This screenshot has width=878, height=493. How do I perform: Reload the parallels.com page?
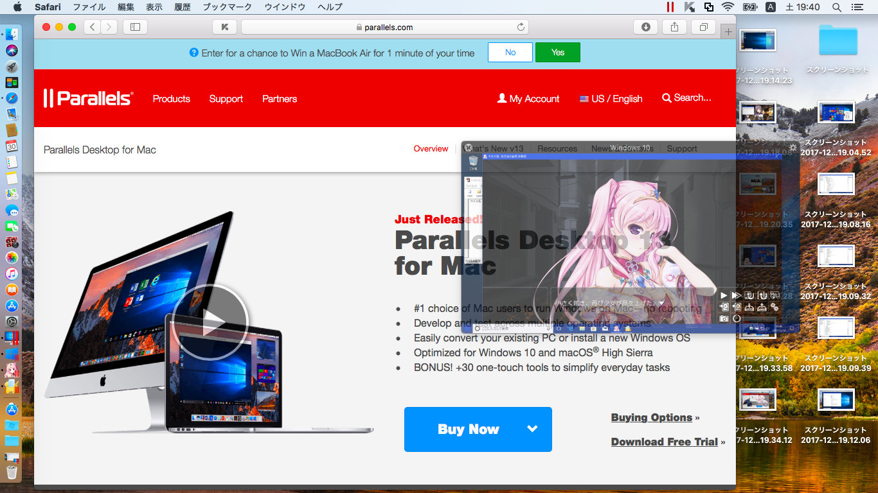pyautogui.click(x=521, y=27)
